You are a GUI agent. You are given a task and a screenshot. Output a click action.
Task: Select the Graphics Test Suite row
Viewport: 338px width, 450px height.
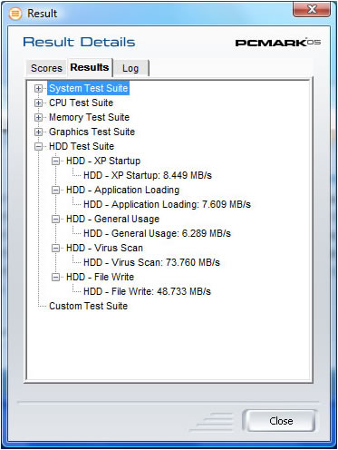(92, 132)
